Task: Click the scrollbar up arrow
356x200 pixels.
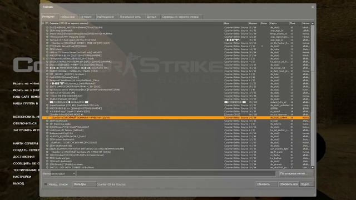Action: point(313,23)
